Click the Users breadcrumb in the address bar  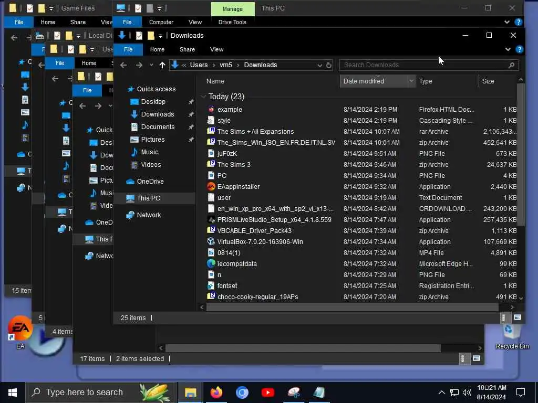pyautogui.click(x=199, y=65)
